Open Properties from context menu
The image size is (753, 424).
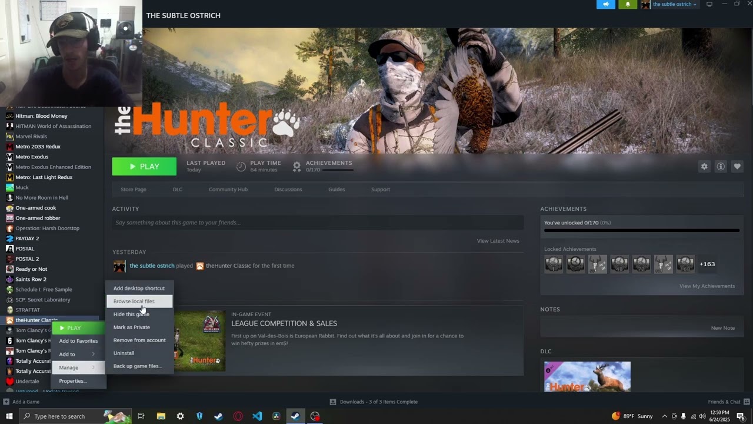(79, 381)
